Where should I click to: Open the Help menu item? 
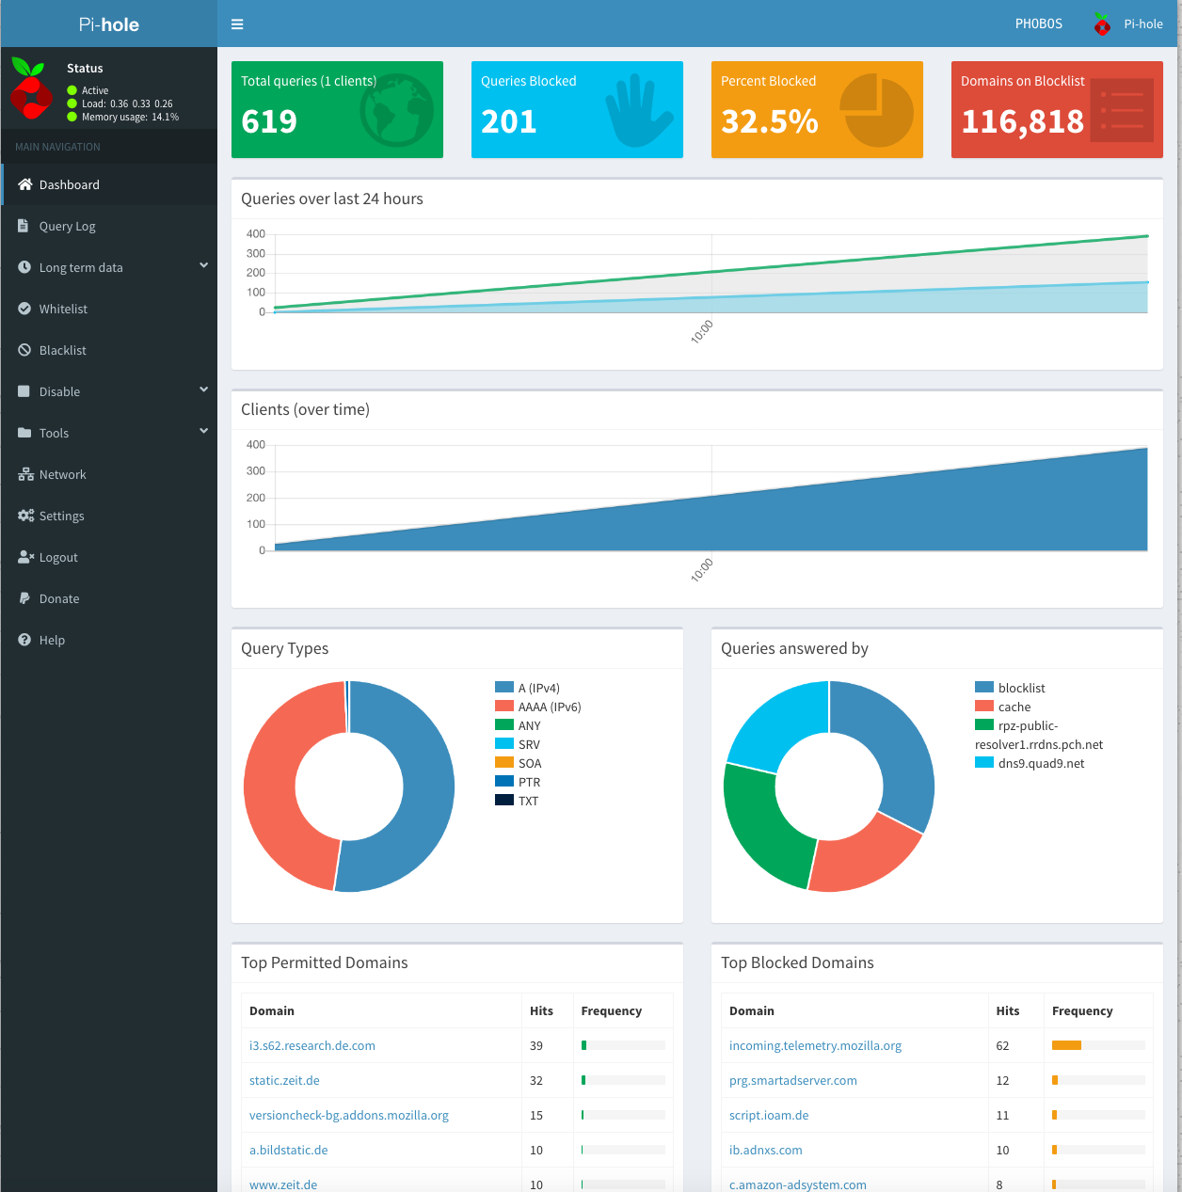(x=109, y=640)
